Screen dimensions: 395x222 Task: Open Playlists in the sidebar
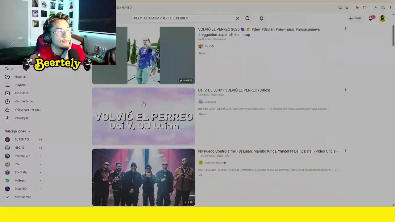pos(20,85)
